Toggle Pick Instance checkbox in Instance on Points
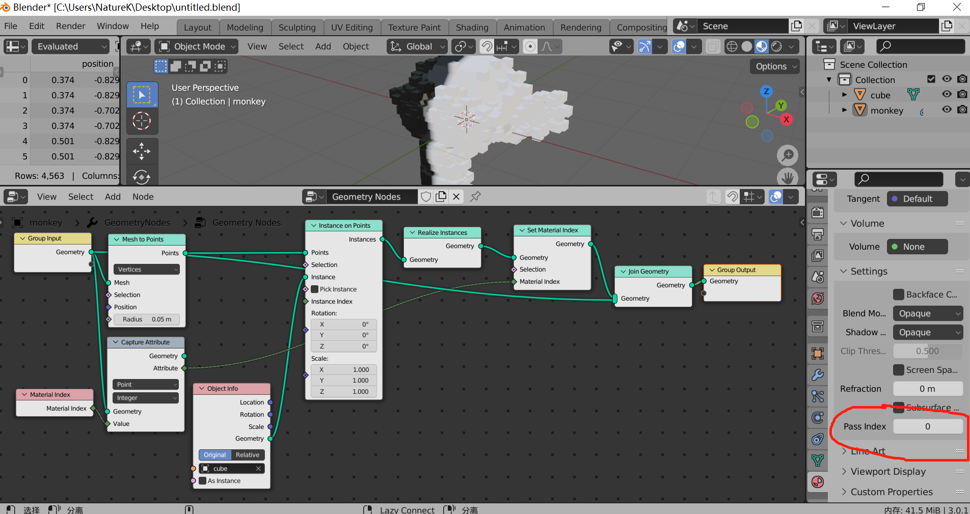 coord(315,289)
